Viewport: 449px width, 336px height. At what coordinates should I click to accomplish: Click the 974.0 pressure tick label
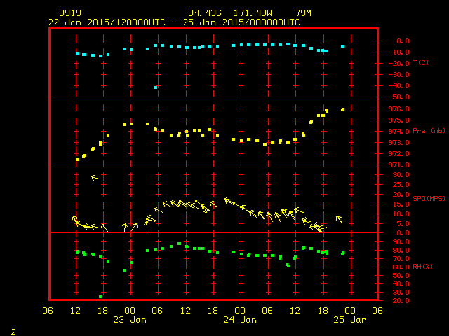[x=399, y=131]
